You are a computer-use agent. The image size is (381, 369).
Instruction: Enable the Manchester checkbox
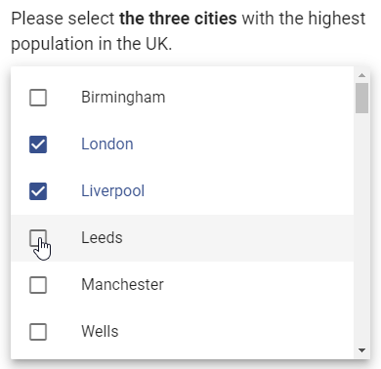pos(38,285)
